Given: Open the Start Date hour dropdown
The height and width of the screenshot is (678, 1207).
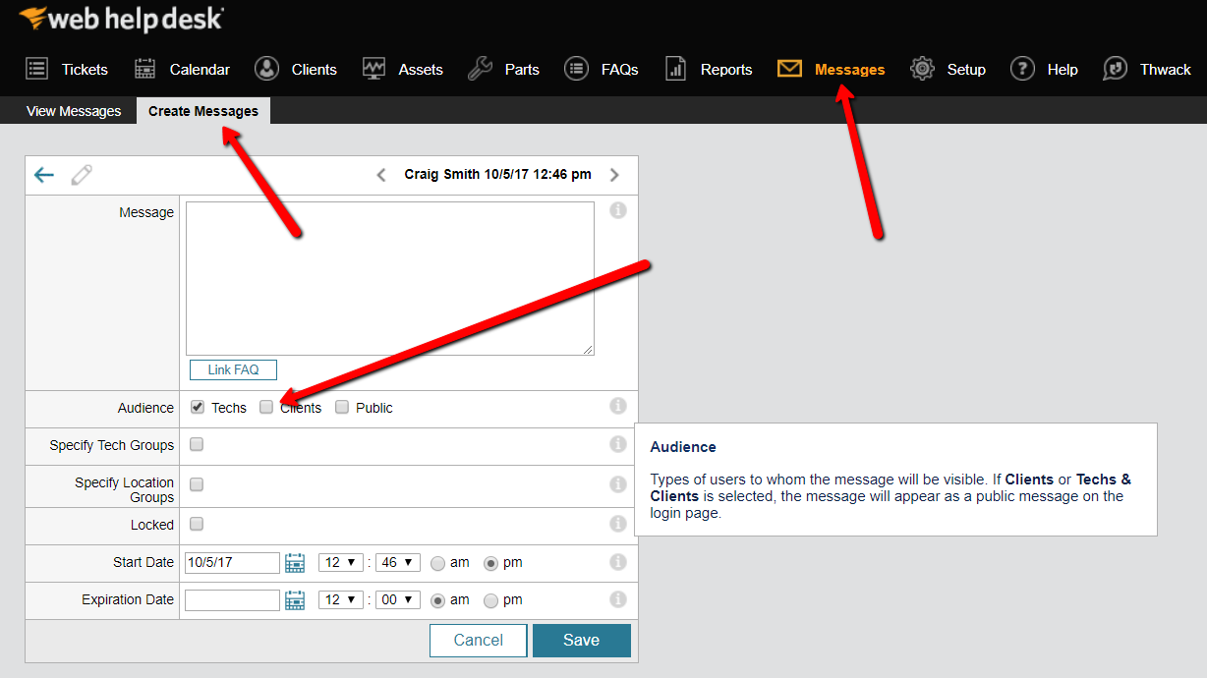Looking at the screenshot, I should [341, 563].
